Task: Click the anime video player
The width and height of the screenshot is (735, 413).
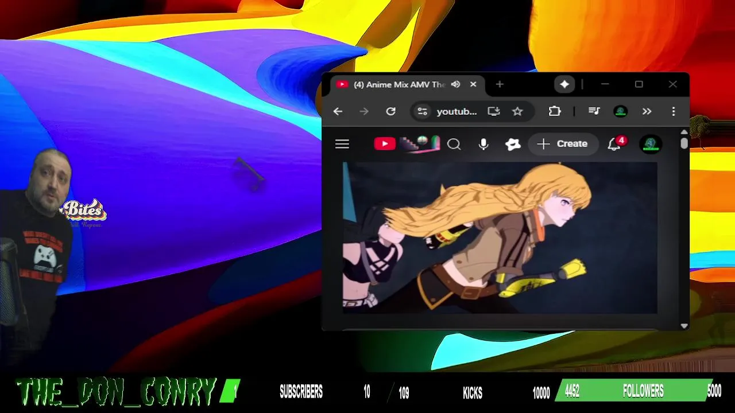Action: point(500,237)
